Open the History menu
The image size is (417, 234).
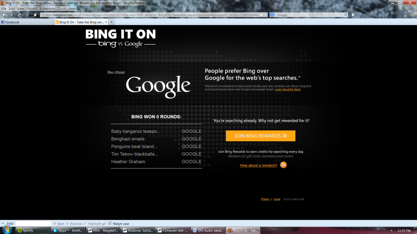tap(32, 9)
